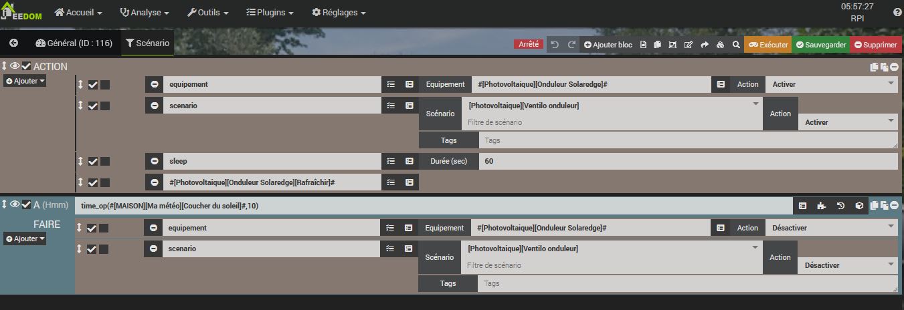Viewport: 904px width, 310px height.
Task: Click the Arrêté status label
Action: pos(529,44)
